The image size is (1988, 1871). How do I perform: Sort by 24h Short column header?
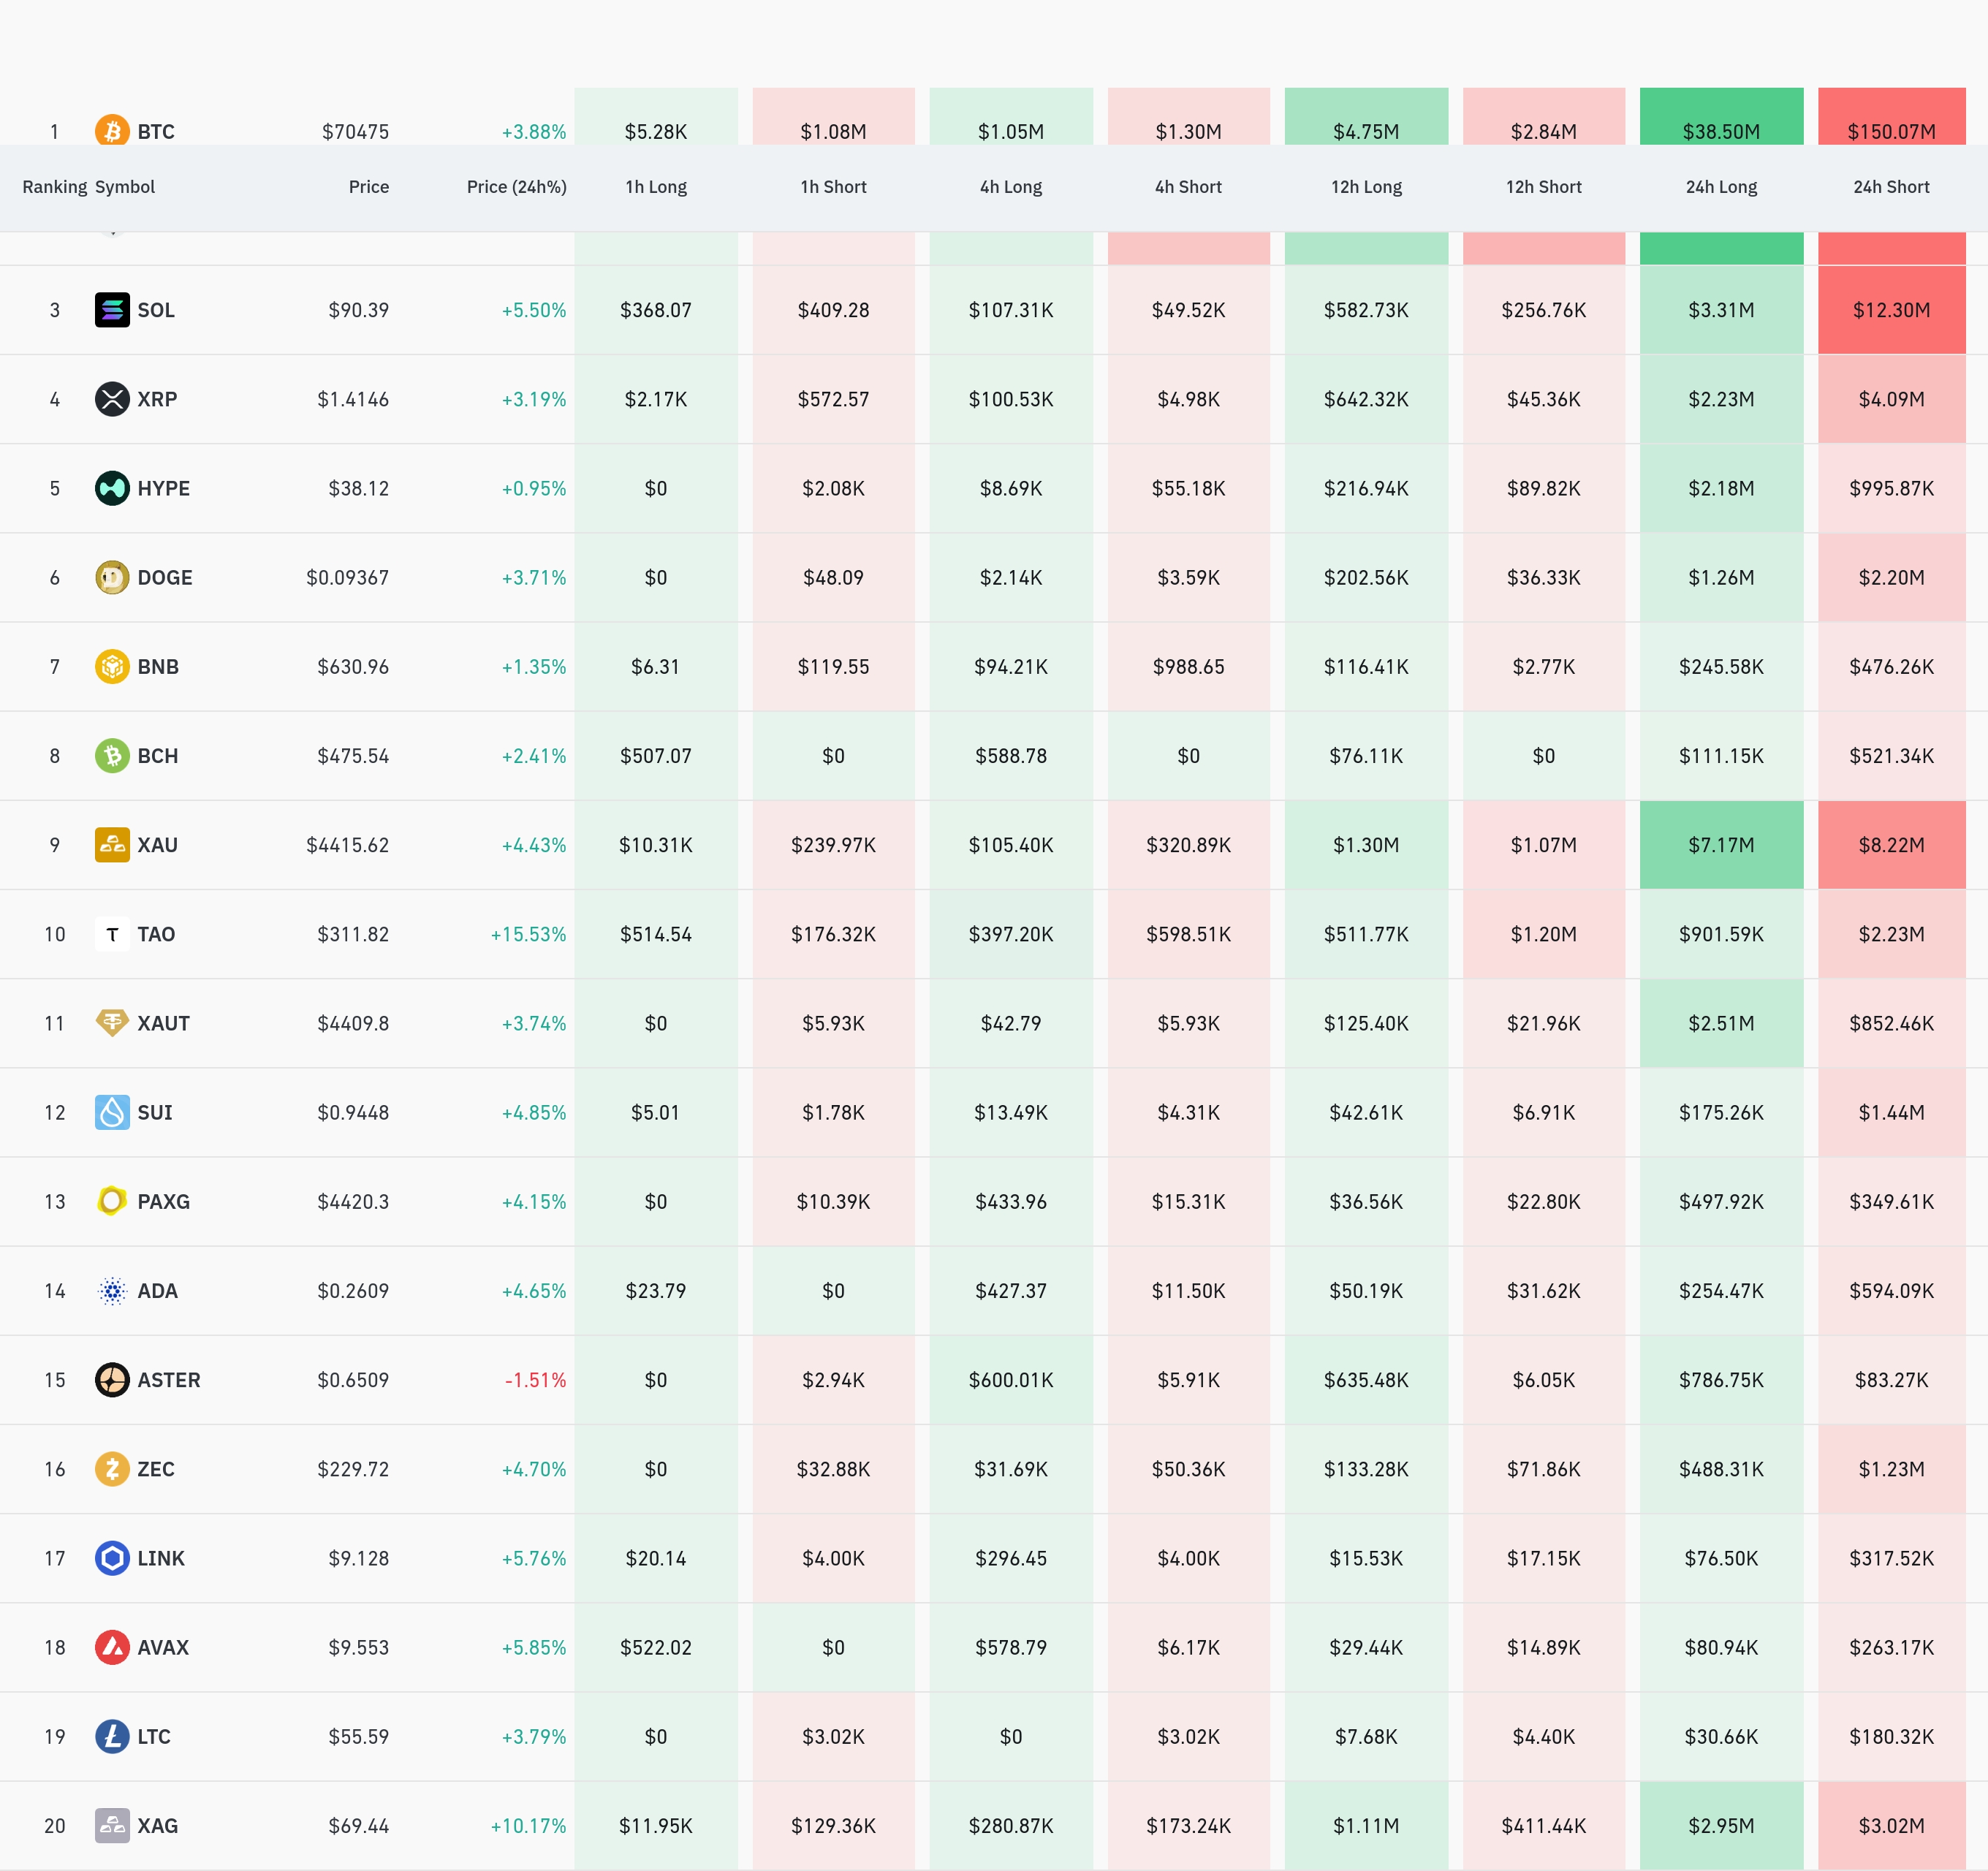[1890, 187]
